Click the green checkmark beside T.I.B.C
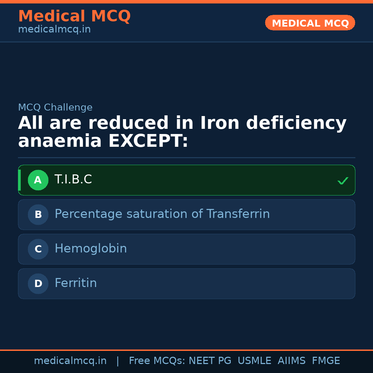This screenshot has height=373, width=373. pyautogui.click(x=343, y=181)
